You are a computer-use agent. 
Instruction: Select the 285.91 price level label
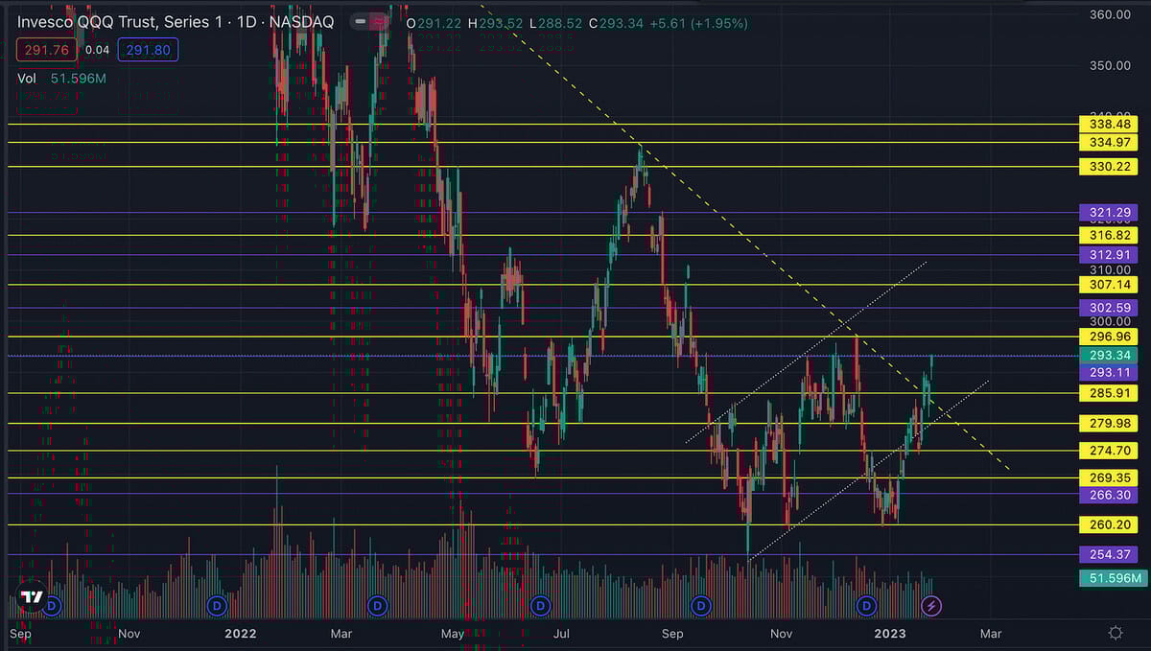[1111, 393]
